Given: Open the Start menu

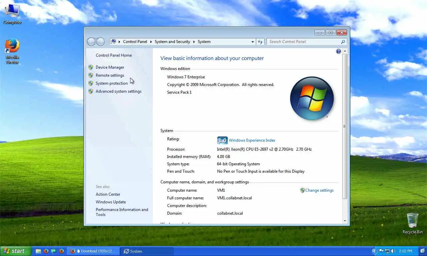Looking at the screenshot, I should [x=16, y=251].
